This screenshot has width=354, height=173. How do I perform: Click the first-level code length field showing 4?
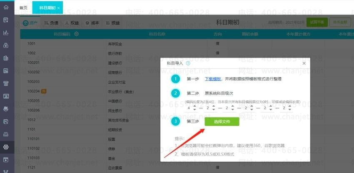[189, 108]
